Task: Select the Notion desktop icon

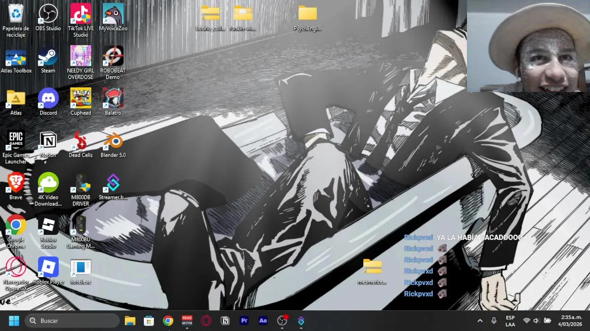Action: pyautogui.click(x=48, y=144)
